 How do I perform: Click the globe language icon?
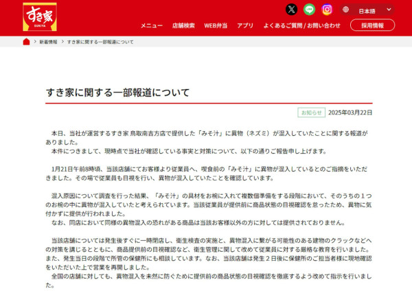point(346,10)
